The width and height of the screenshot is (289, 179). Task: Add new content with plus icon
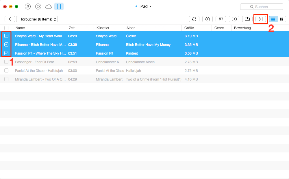[x=208, y=19]
